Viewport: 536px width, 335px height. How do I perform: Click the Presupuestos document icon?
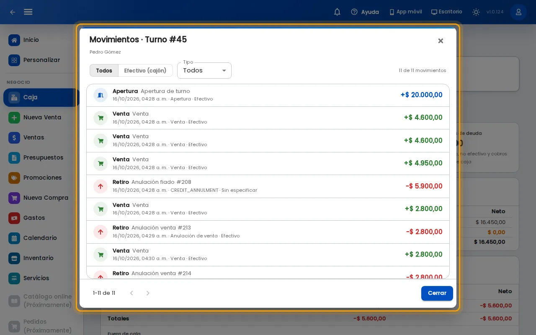14,157
